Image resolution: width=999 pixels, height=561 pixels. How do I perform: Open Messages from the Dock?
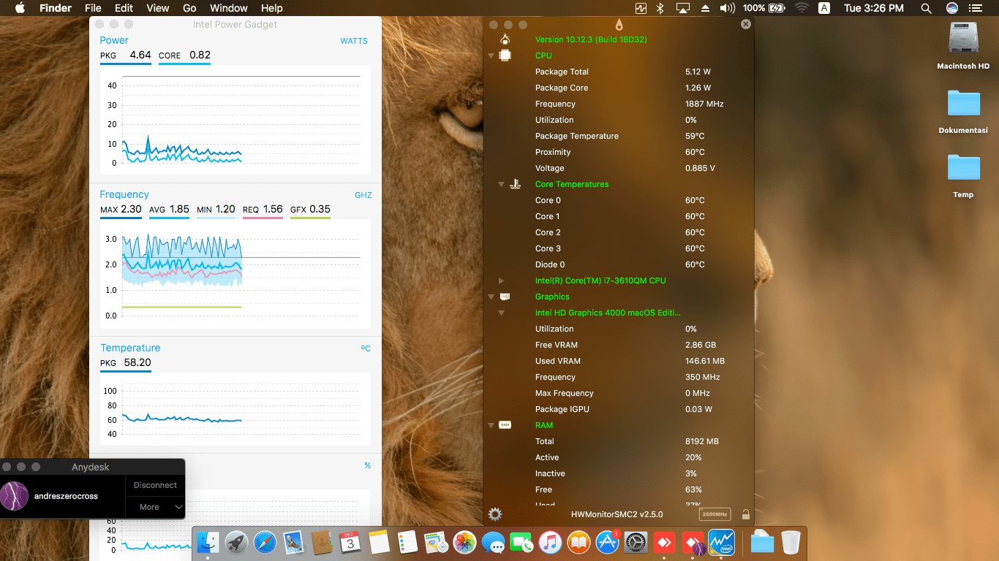point(494,542)
